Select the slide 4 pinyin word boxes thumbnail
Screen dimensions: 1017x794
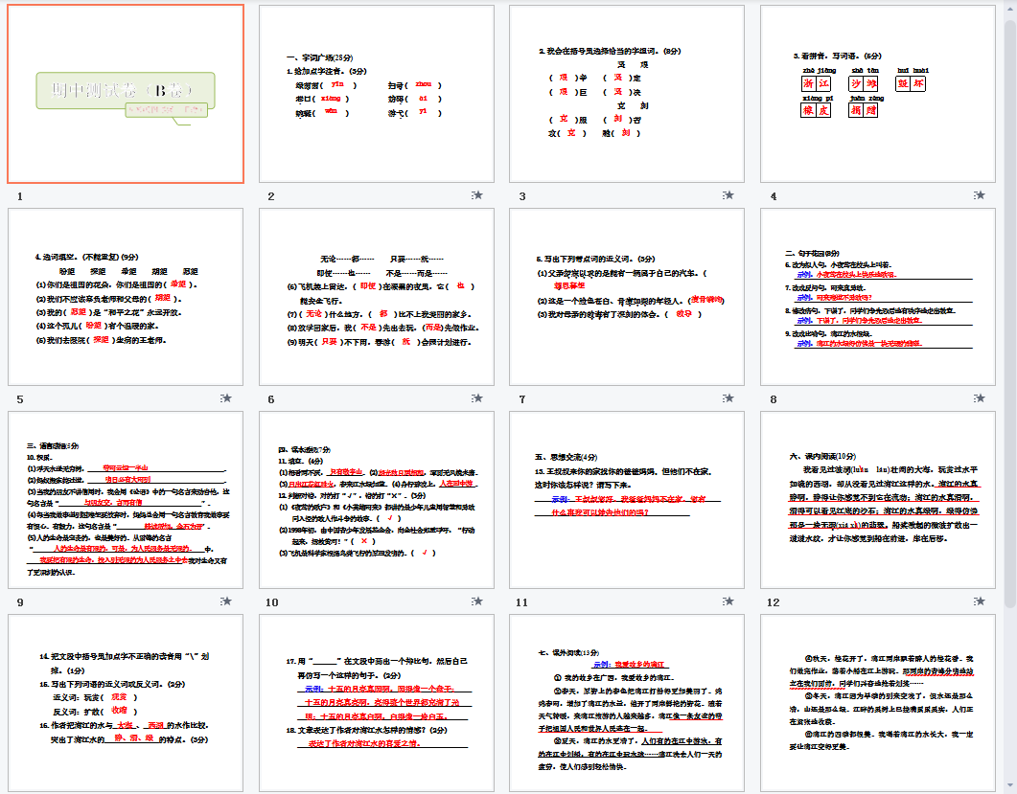877,94
